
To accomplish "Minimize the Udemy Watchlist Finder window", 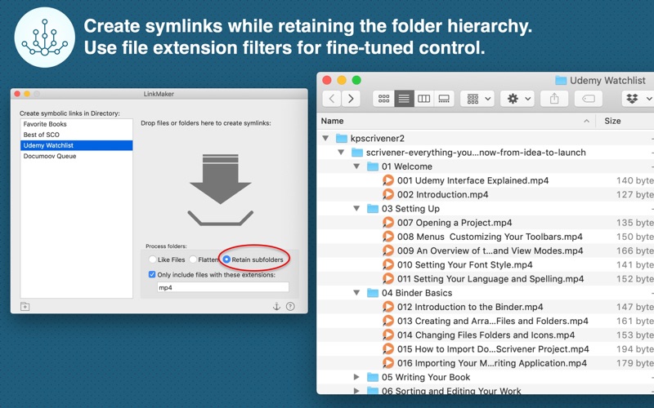I will tap(342, 80).
